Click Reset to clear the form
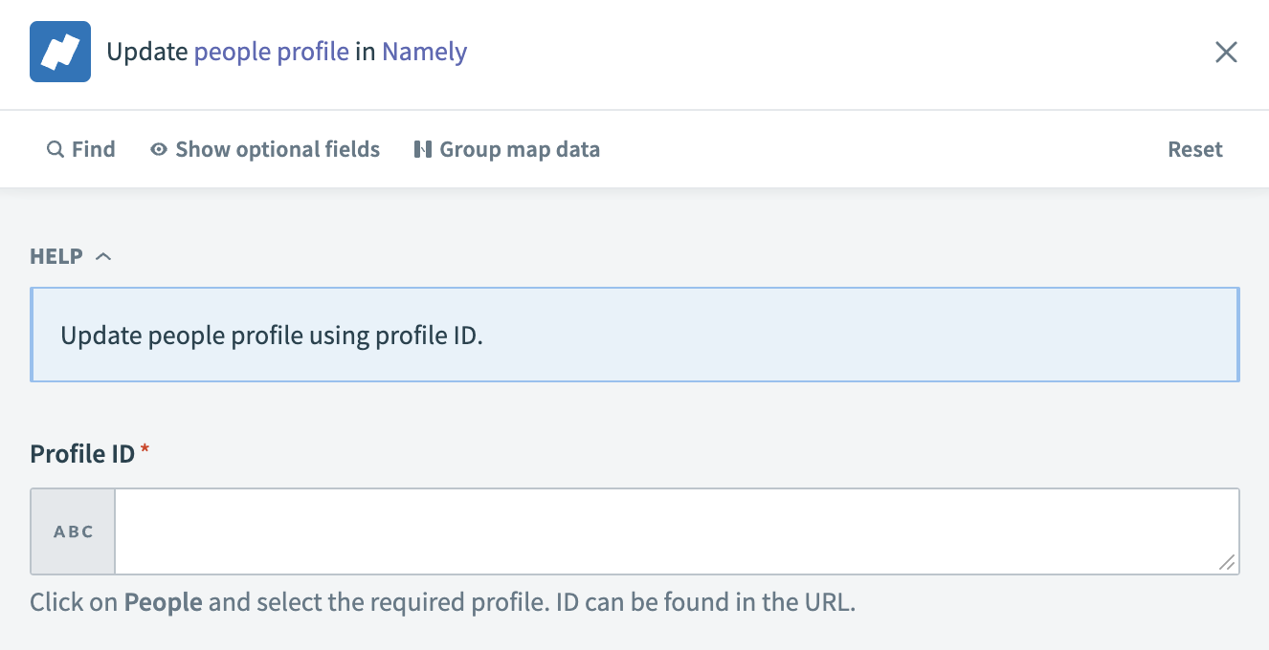The height and width of the screenshot is (650, 1269). coord(1193,149)
